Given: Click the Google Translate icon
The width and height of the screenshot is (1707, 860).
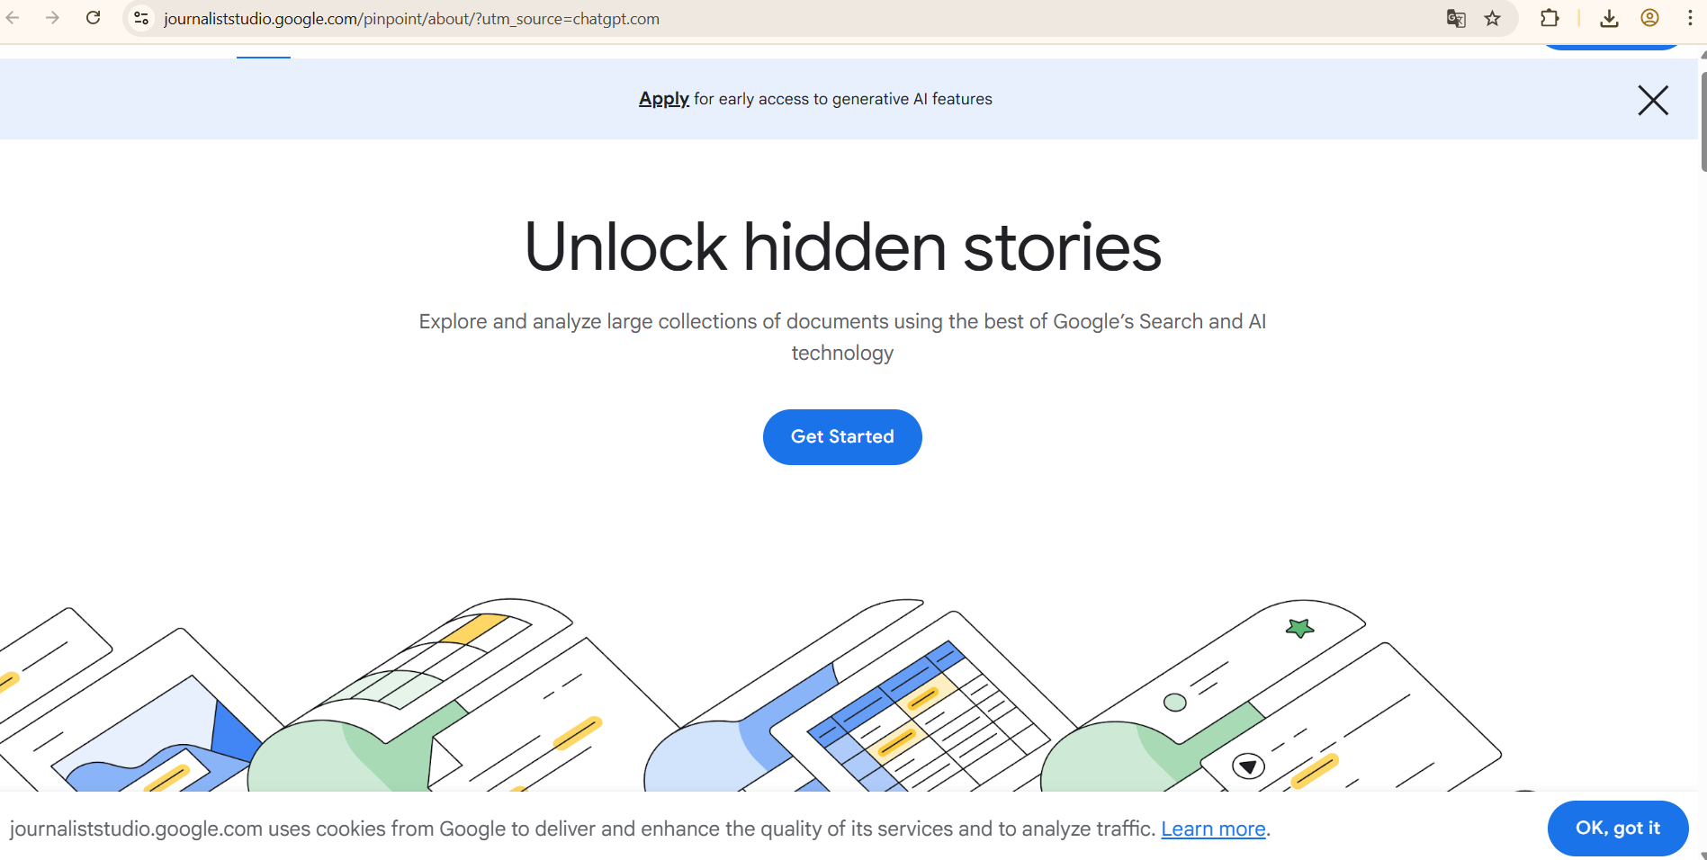Looking at the screenshot, I should [1456, 18].
